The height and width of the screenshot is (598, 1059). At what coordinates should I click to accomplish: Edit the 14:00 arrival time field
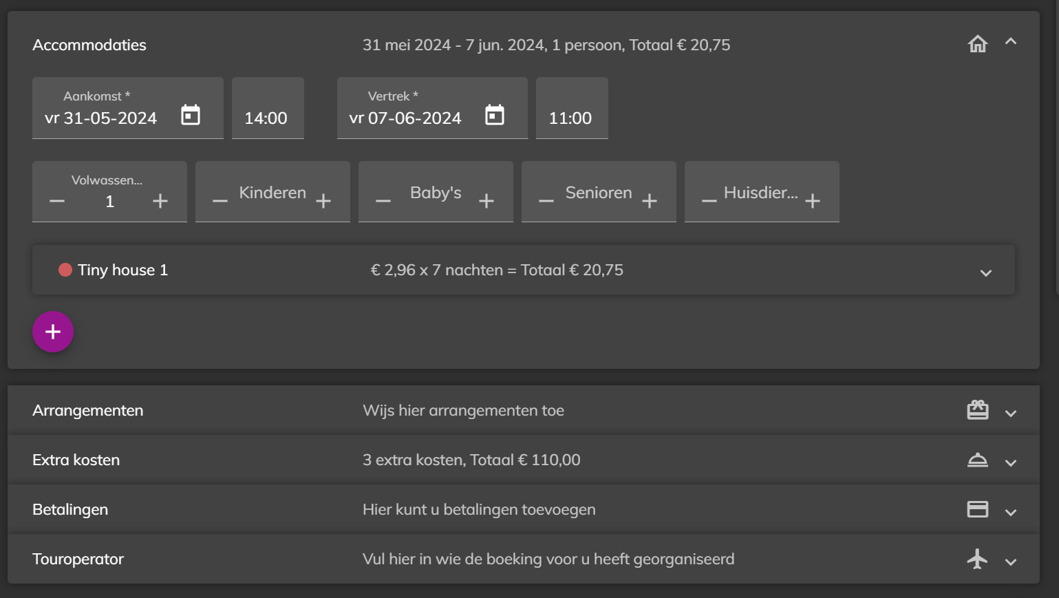pos(268,108)
